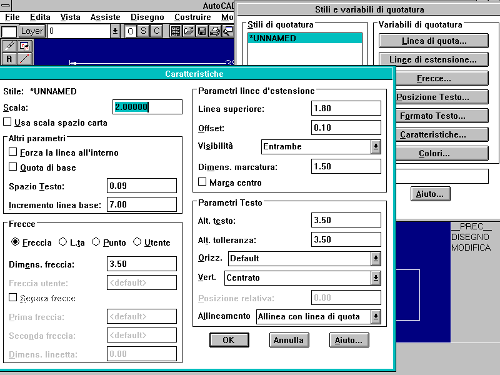Click Formato Testo button
Viewport: 500px width, 375px height.
click(x=442, y=116)
